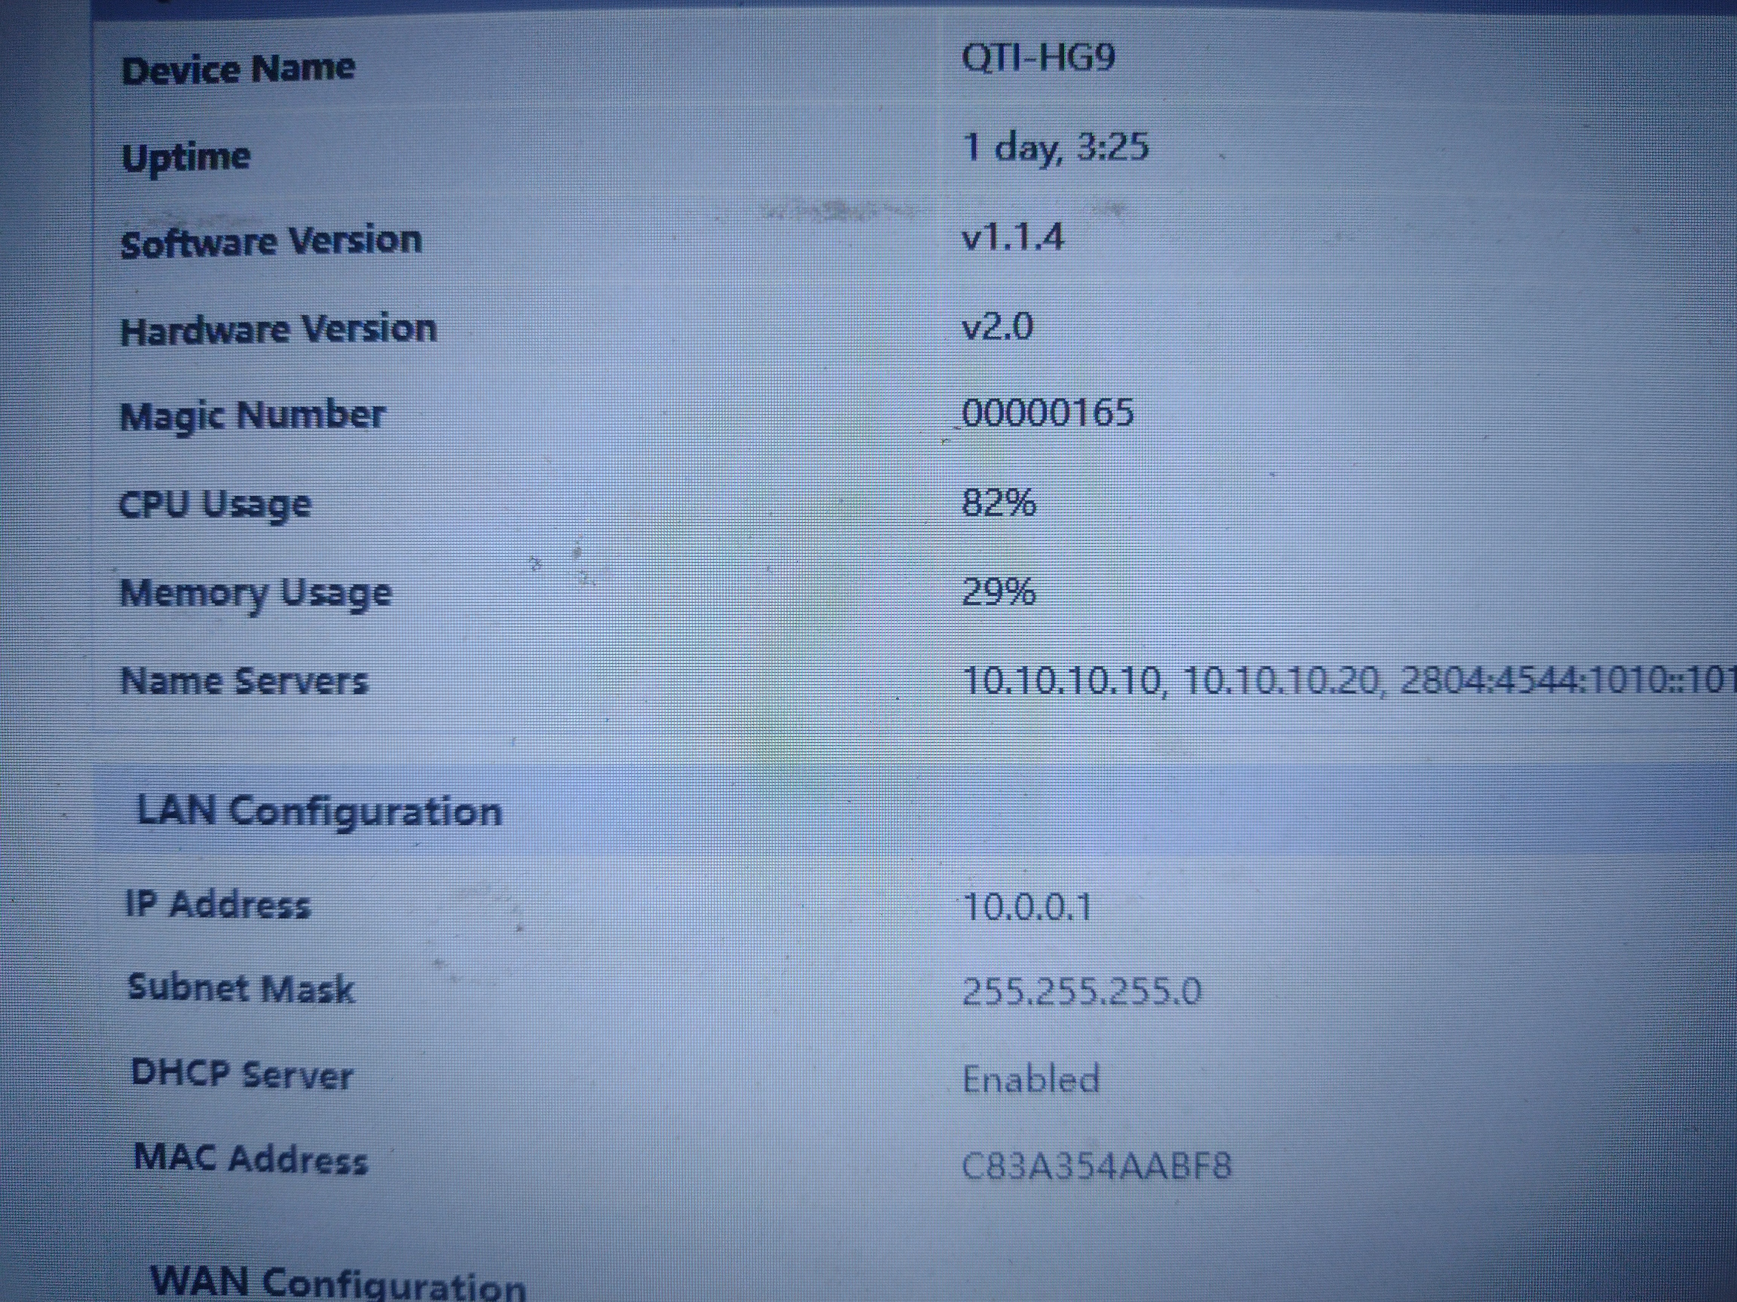Click the Device Name label
Viewport: 1737px width, 1302px height.
tap(238, 69)
